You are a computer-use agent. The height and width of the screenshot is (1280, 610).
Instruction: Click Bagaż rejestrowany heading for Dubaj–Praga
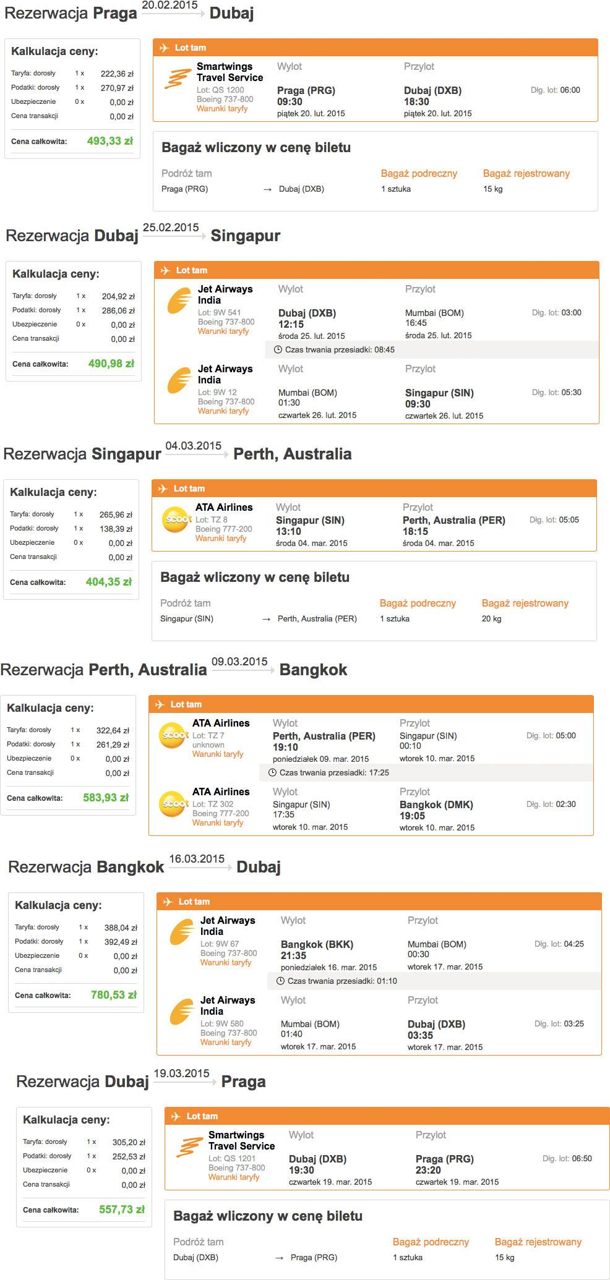(x=538, y=1242)
